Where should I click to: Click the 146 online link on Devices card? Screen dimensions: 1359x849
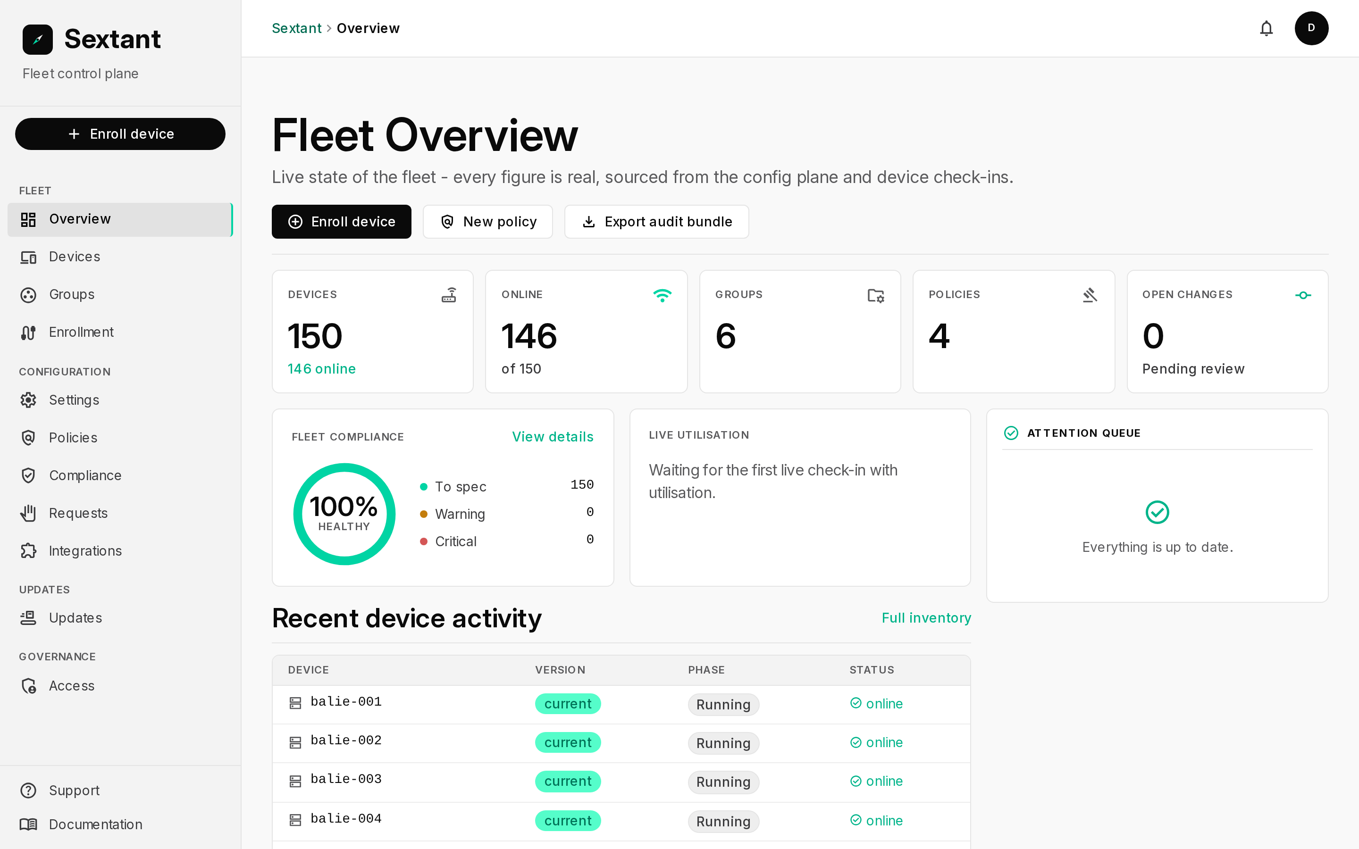(322, 369)
